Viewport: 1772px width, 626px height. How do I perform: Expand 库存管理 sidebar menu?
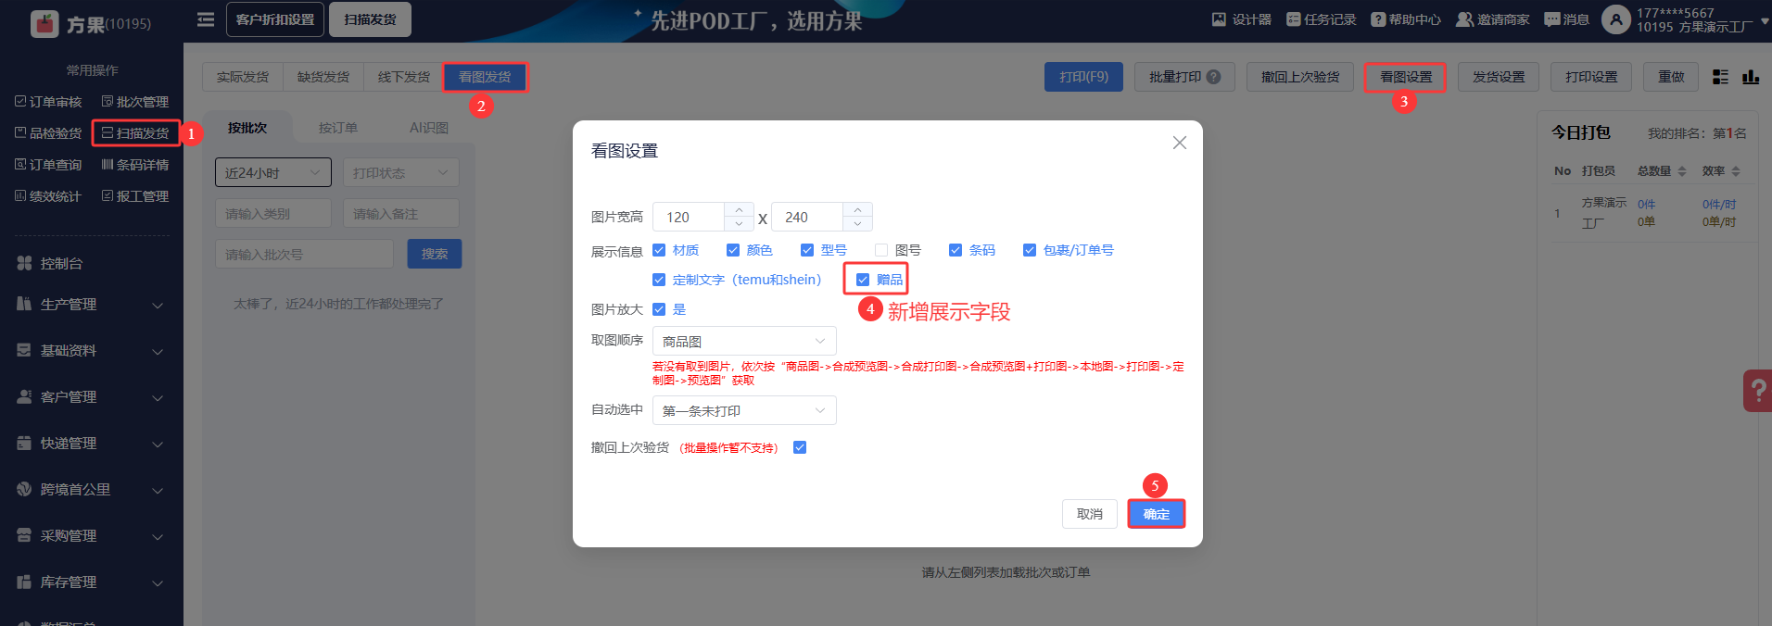point(91,582)
